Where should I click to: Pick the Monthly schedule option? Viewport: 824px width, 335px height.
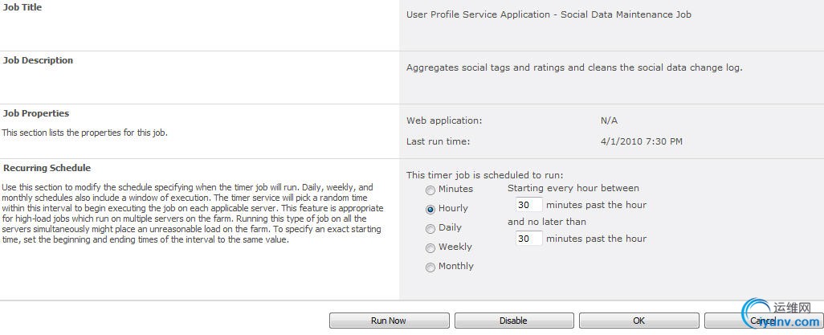(430, 267)
